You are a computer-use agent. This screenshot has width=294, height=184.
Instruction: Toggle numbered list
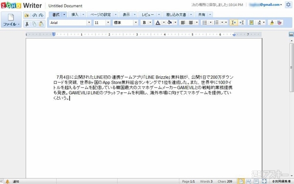(217, 23)
